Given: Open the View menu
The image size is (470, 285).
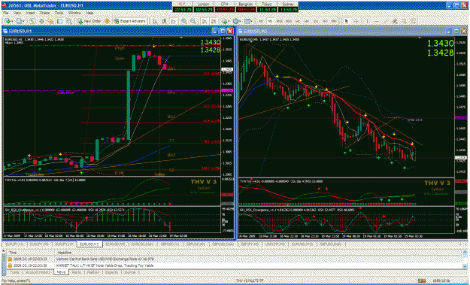Looking at the screenshot, I should (17, 14).
